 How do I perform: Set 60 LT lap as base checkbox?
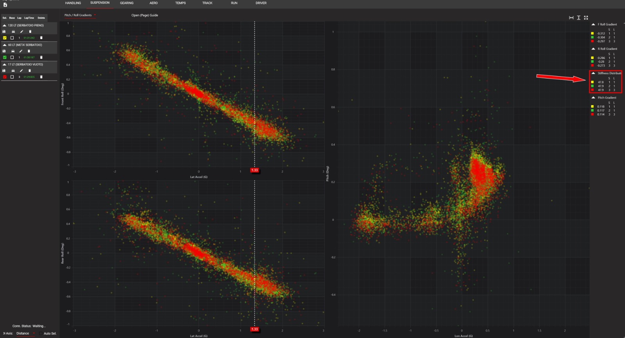coord(12,57)
